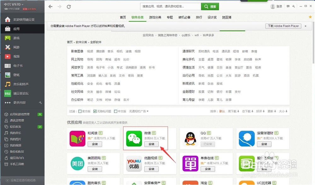The image size is (315, 185).
Task: Reload the page with the refresh icon
Action: pyautogui.click(x=69, y=7)
